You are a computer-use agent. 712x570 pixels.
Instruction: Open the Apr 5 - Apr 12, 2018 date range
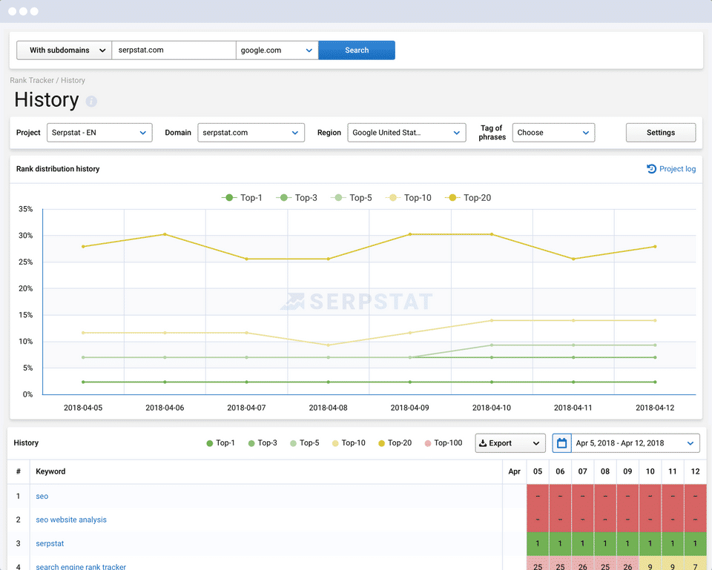point(626,443)
